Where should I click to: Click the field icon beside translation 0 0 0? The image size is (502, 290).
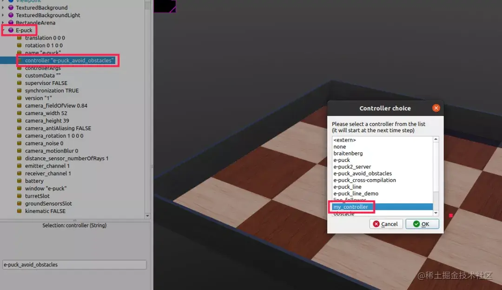(x=19, y=38)
